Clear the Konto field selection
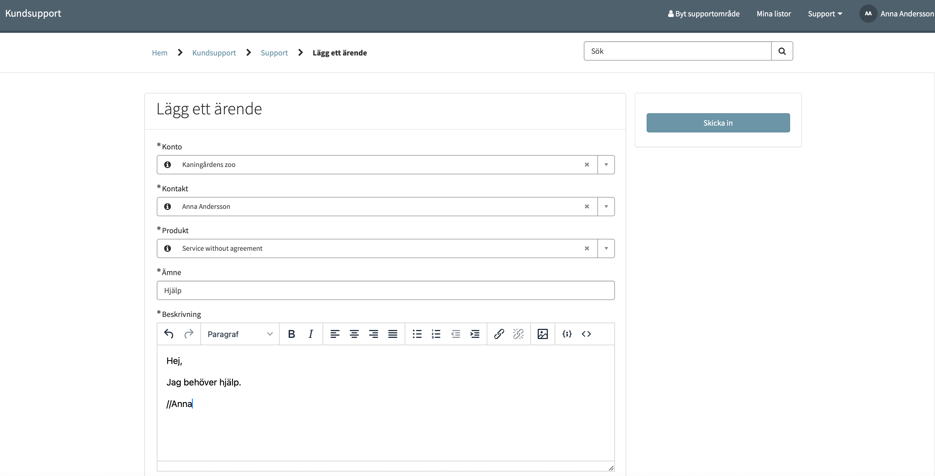The height and width of the screenshot is (476, 935). click(587, 164)
